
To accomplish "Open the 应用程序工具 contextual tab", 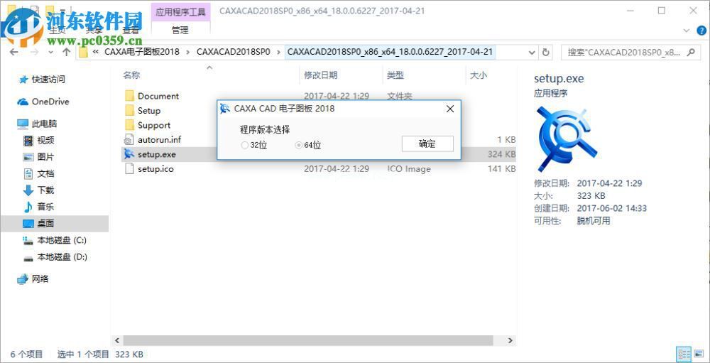I will (x=180, y=12).
